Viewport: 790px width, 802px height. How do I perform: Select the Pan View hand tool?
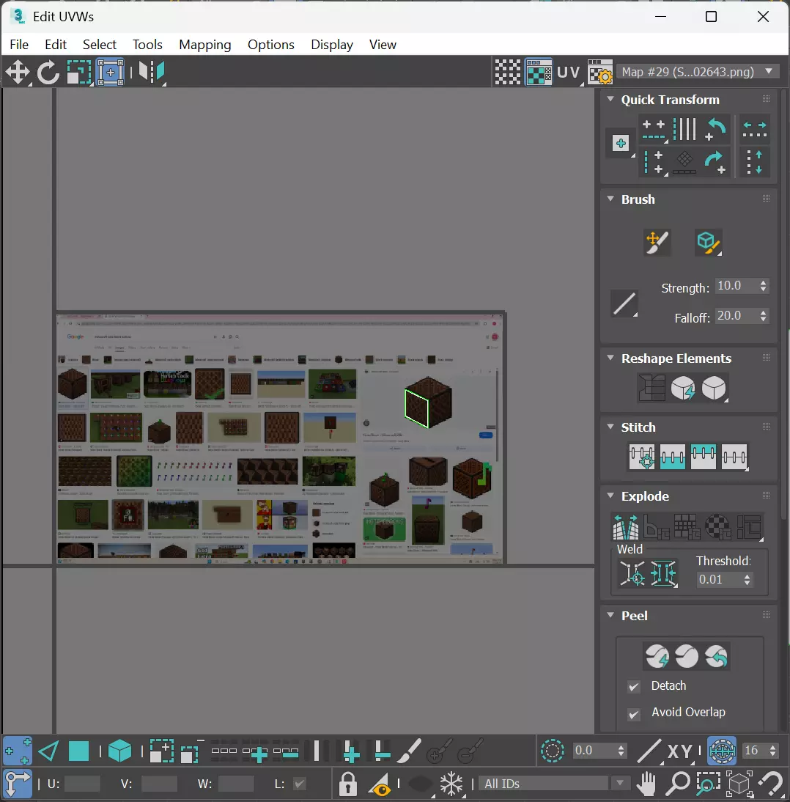[x=646, y=783]
